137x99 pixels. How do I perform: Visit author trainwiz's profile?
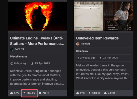(x=85, y=44)
